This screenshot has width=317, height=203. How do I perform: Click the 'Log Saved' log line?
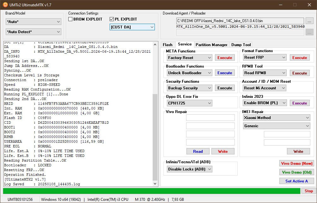(x=42, y=184)
